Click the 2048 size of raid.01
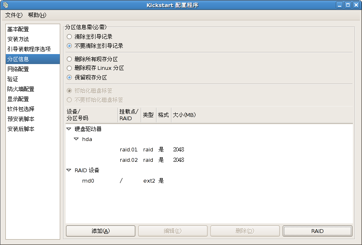The height and width of the screenshot is (245, 362). coord(179,149)
